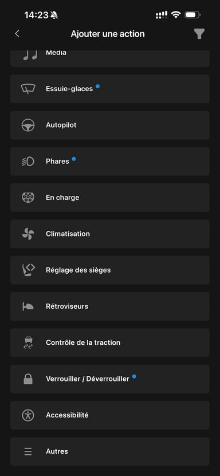
Task: Tap the accessibility person icon
Action: coord(28,415)
